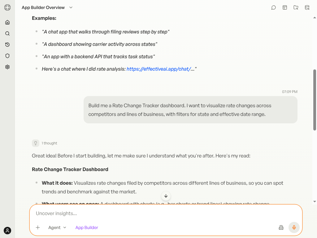Screen dimensions: 317x238
Task: Focus the Uncover insights input field
Action: 166,213
